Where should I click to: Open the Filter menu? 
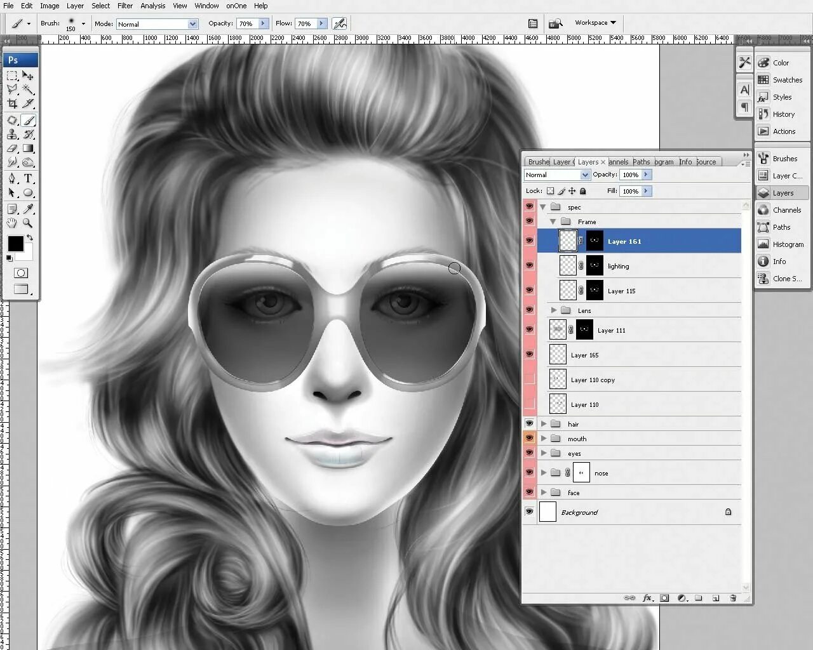(124, 6)
